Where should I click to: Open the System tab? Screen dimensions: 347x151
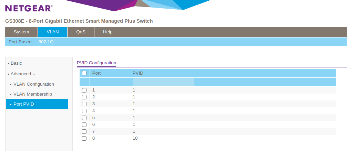[21, 32]
